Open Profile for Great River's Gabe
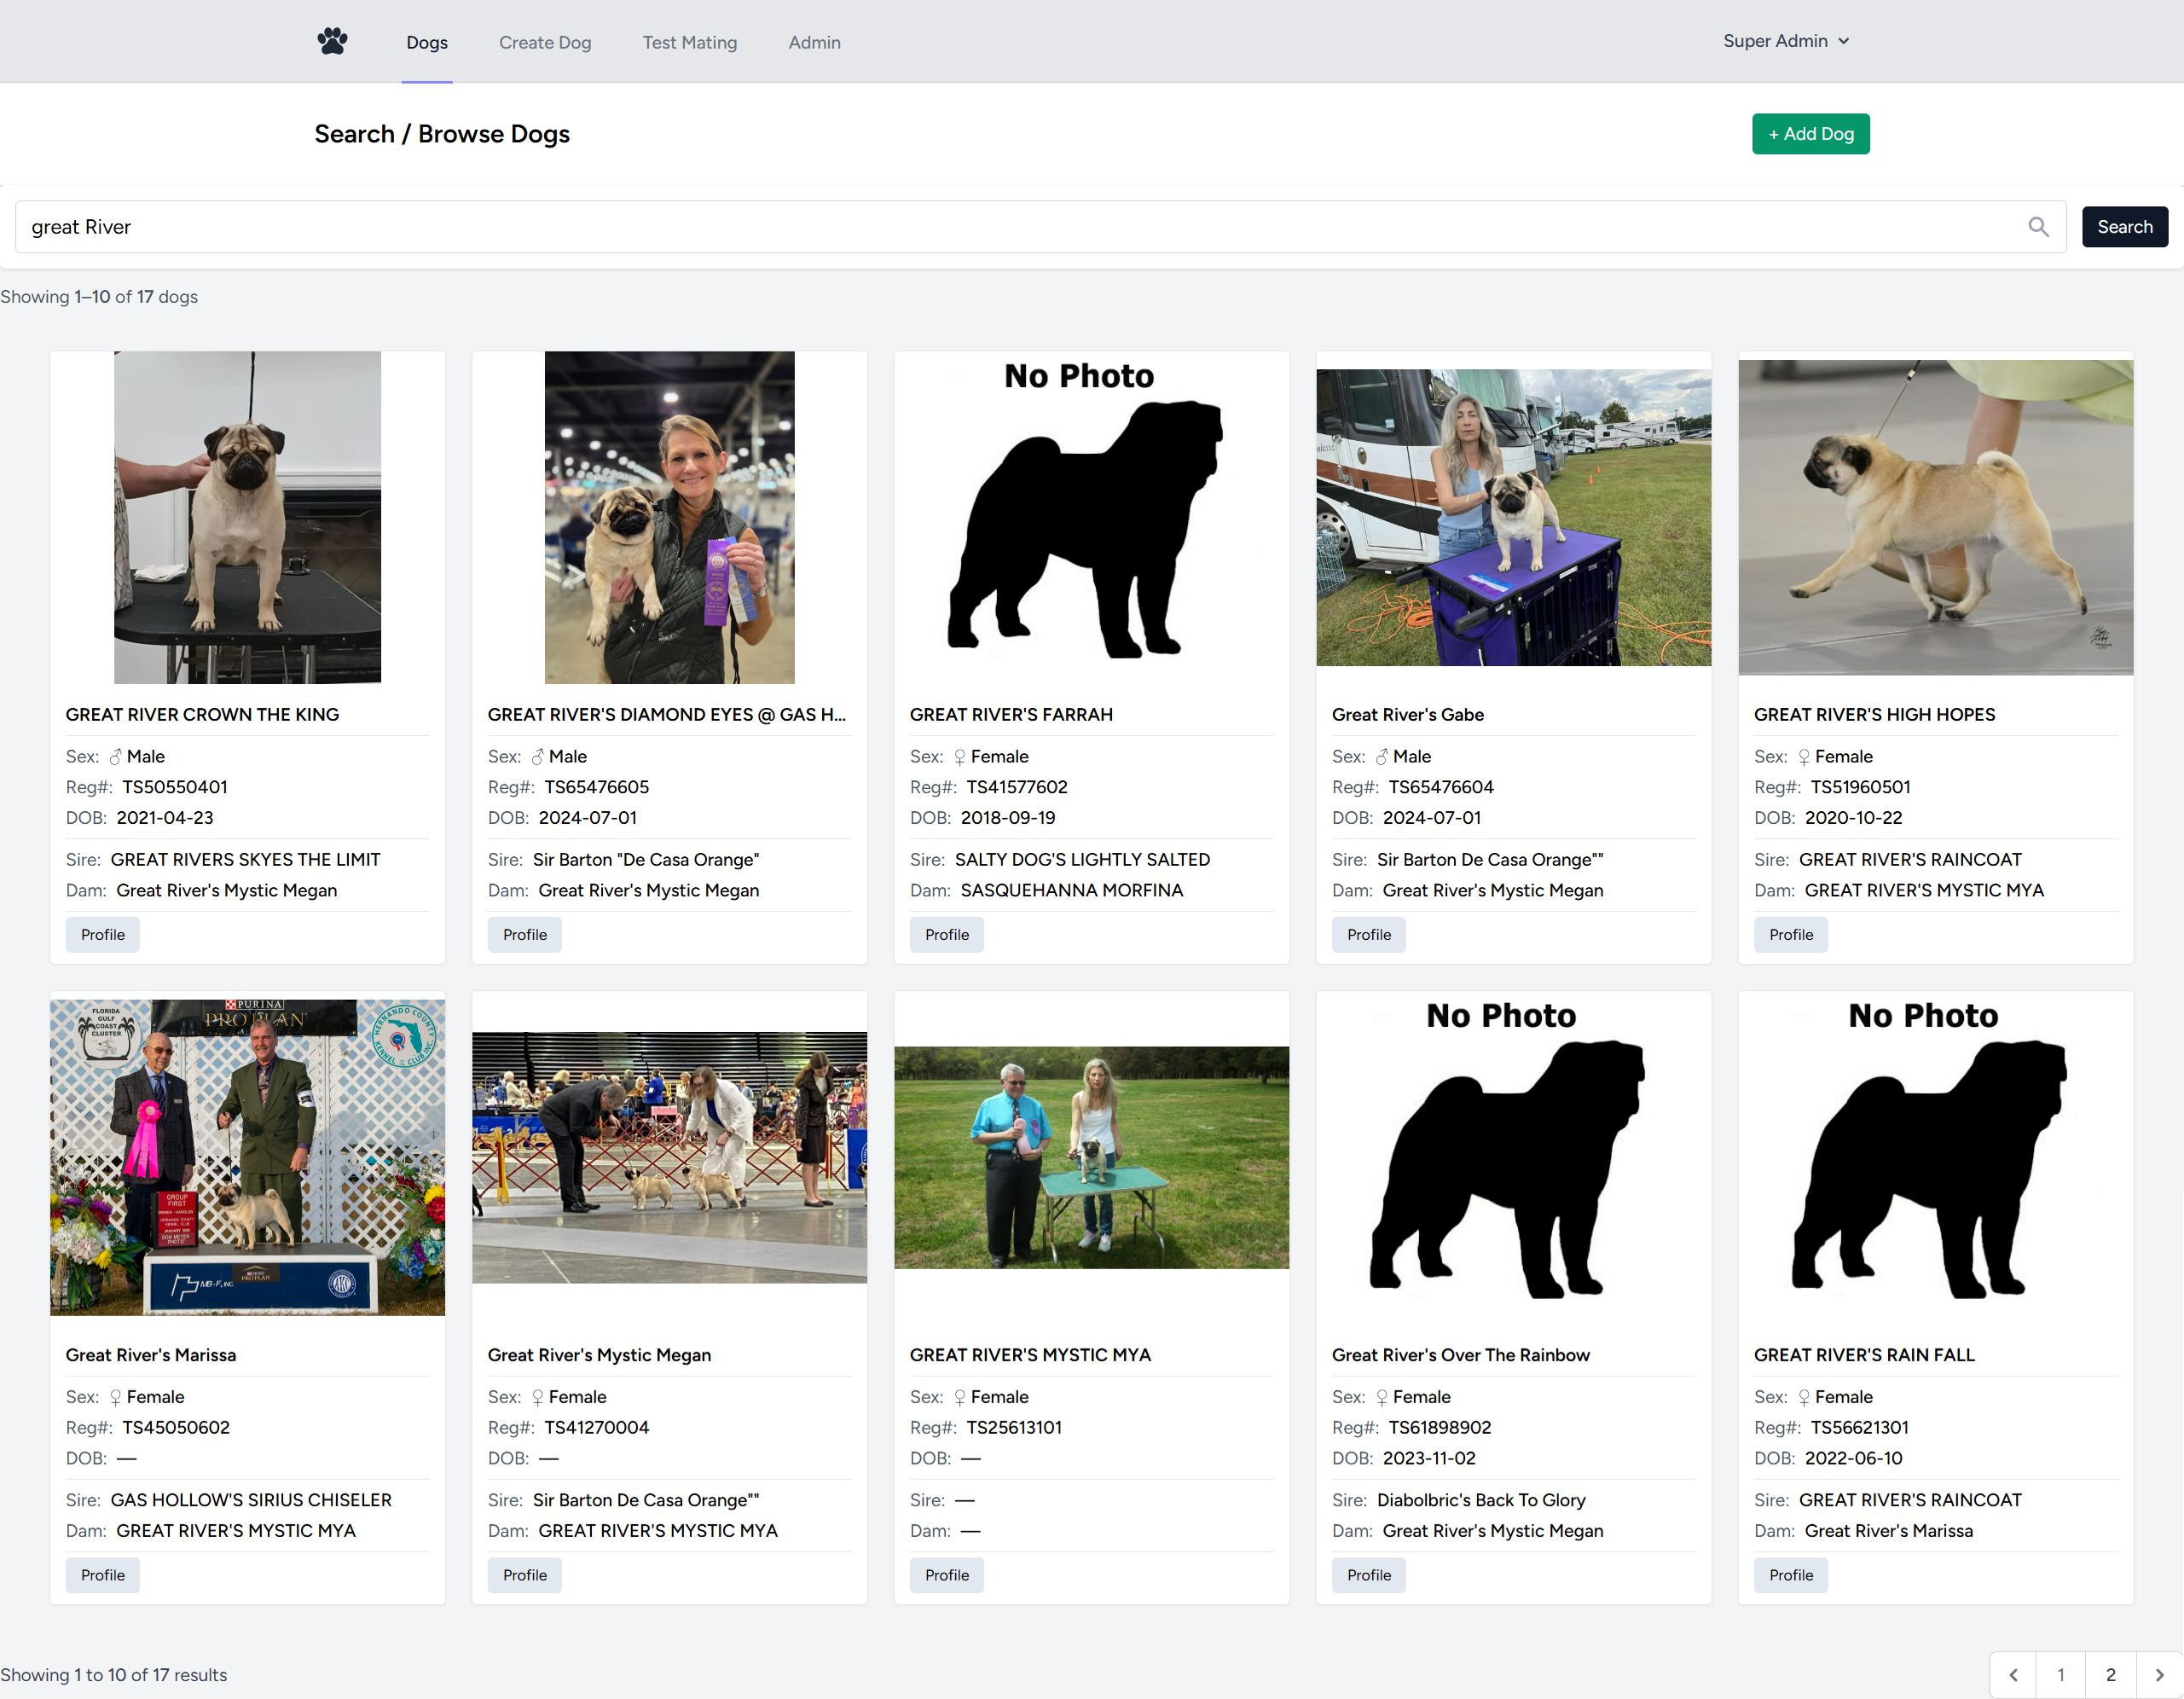Screen dimensions: 2184x1699 click(x=1368, y=934)
